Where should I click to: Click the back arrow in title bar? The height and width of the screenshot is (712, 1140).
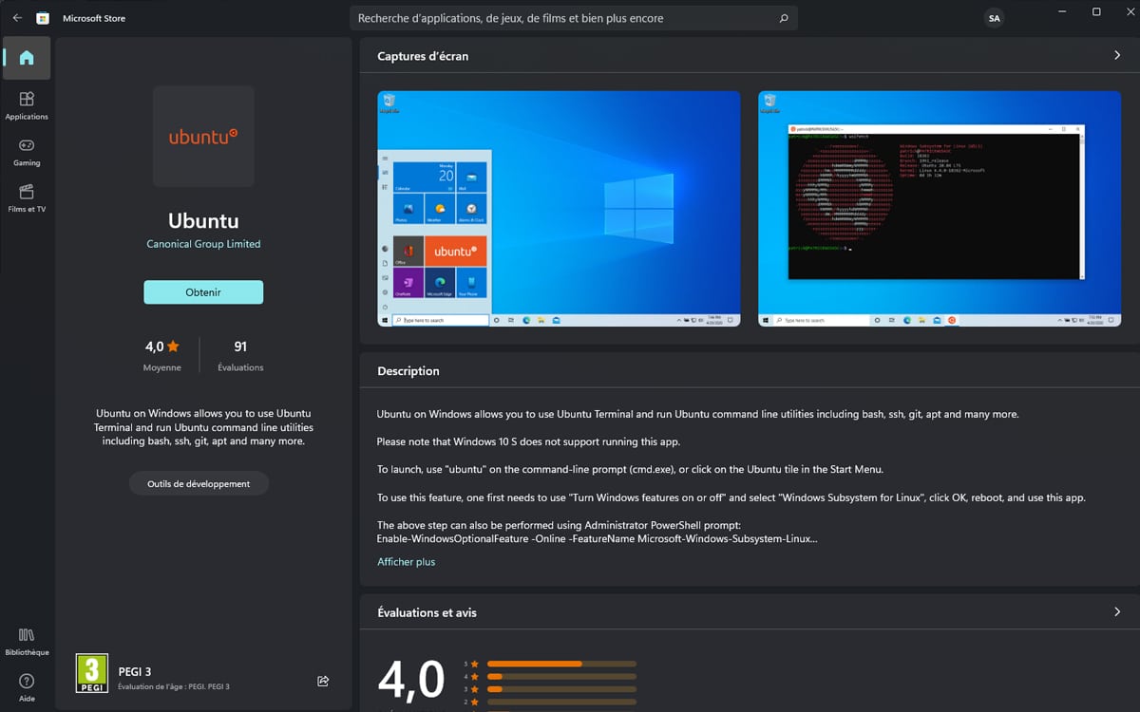click(17, 18)
